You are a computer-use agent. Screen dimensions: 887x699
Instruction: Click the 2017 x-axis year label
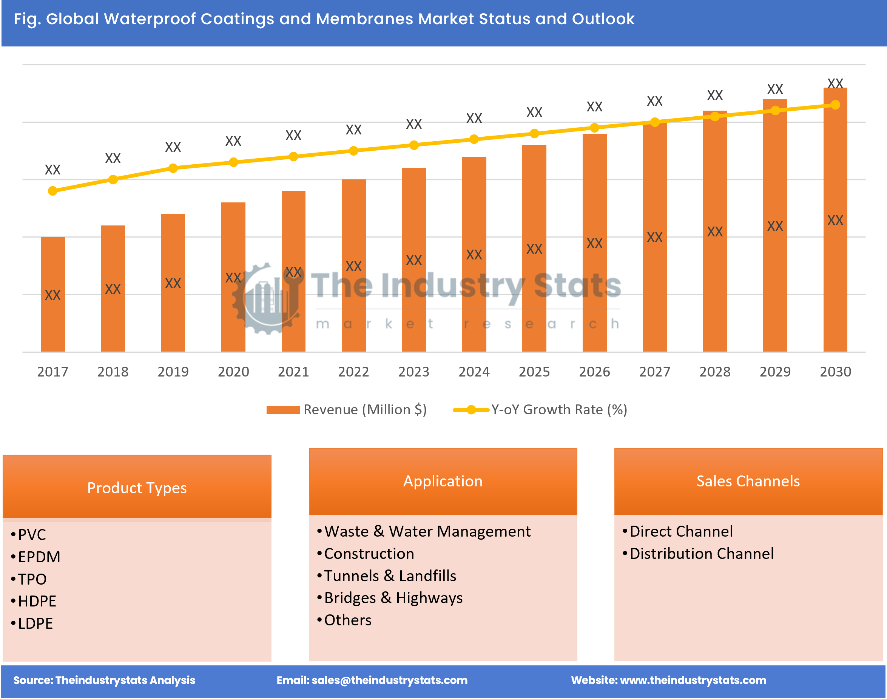(53, 372)
